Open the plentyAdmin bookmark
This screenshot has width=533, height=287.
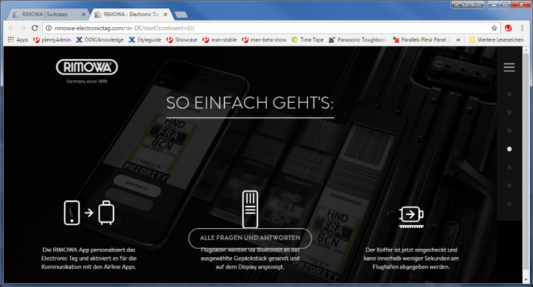(52, 39)
